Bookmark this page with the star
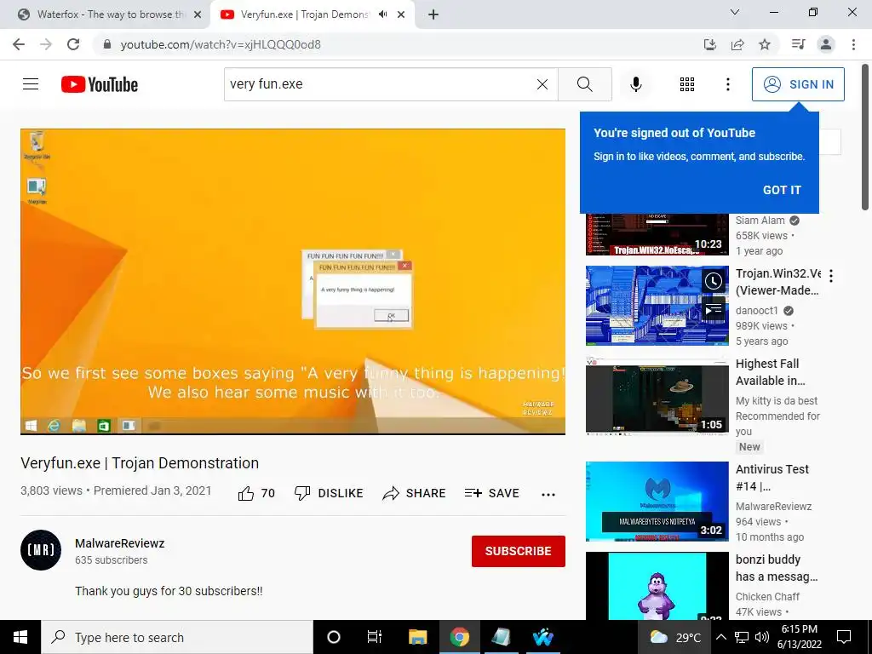The width and height of the screenshot is (872, 654). click(x=765, y=44)
